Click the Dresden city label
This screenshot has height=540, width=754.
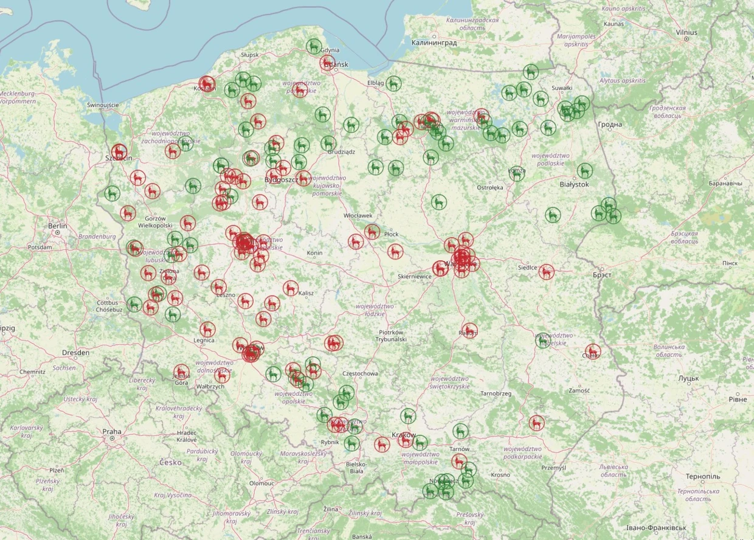75,353
